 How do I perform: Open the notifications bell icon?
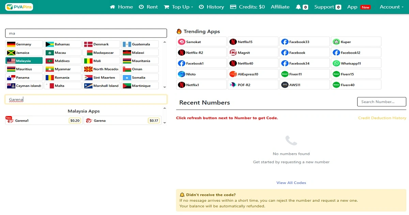pos(299,7)
